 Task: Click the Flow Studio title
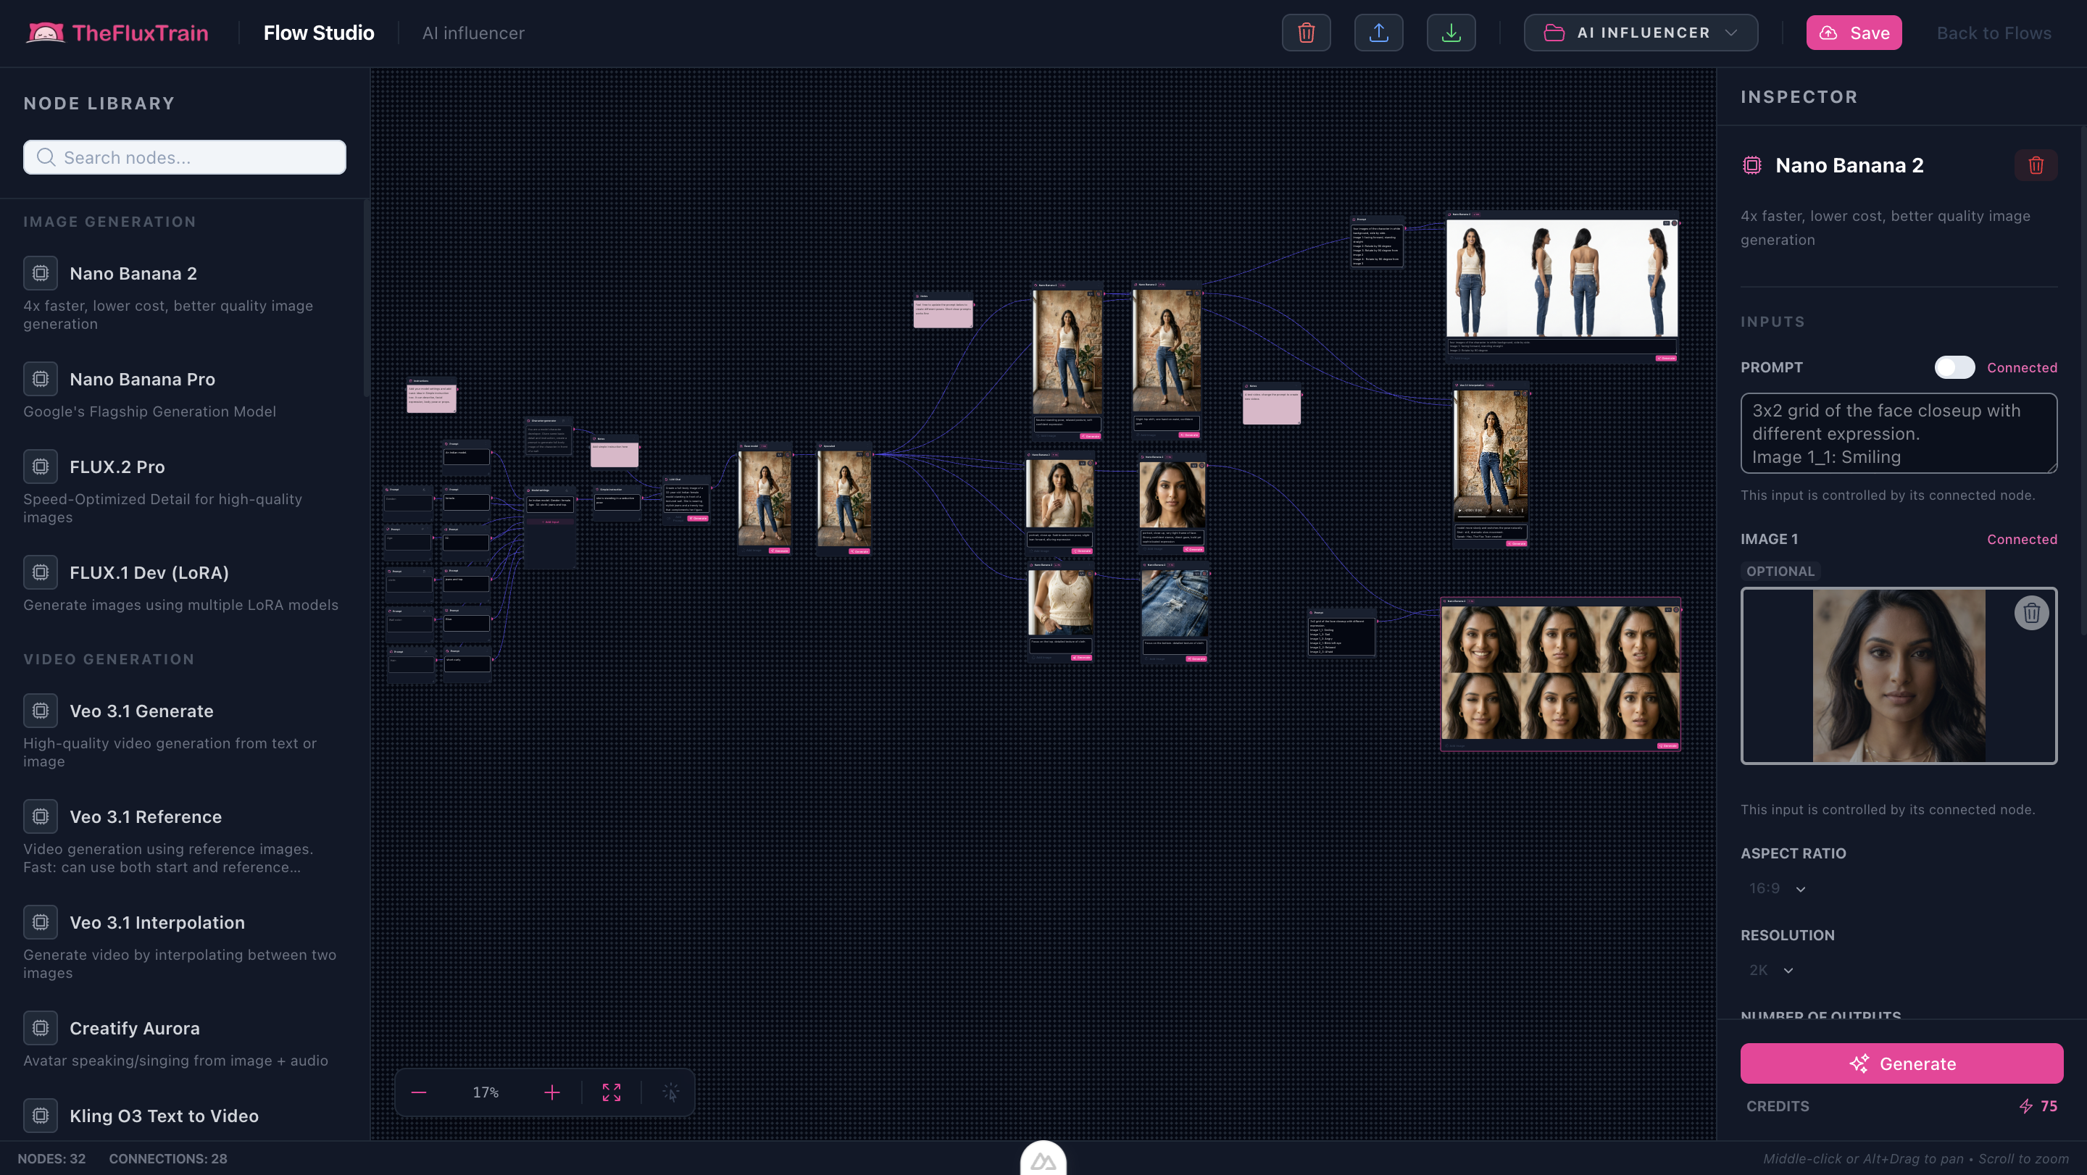(x=319, y=33)
